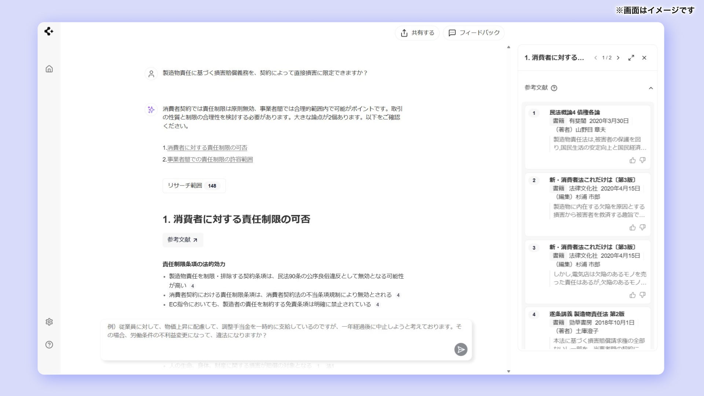Click the home icon in the sidebar
The image size is (704, 396).
coord(49,69)
